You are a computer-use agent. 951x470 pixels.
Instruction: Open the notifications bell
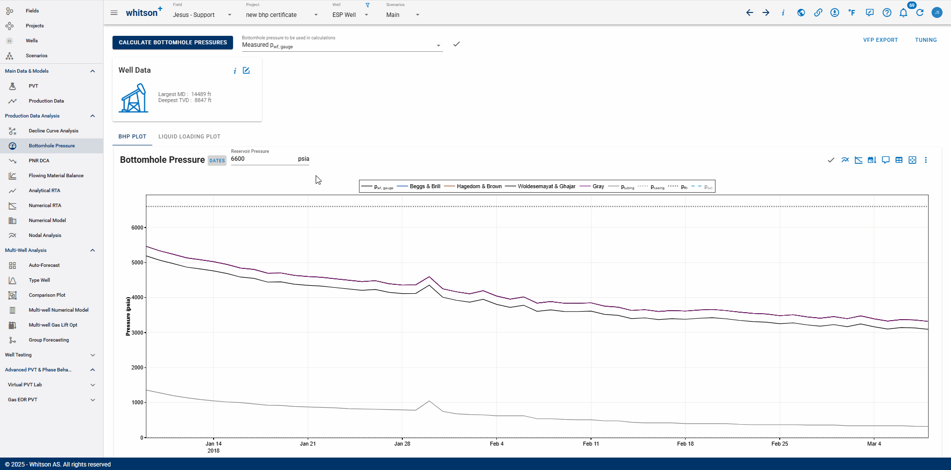[903, 13]
